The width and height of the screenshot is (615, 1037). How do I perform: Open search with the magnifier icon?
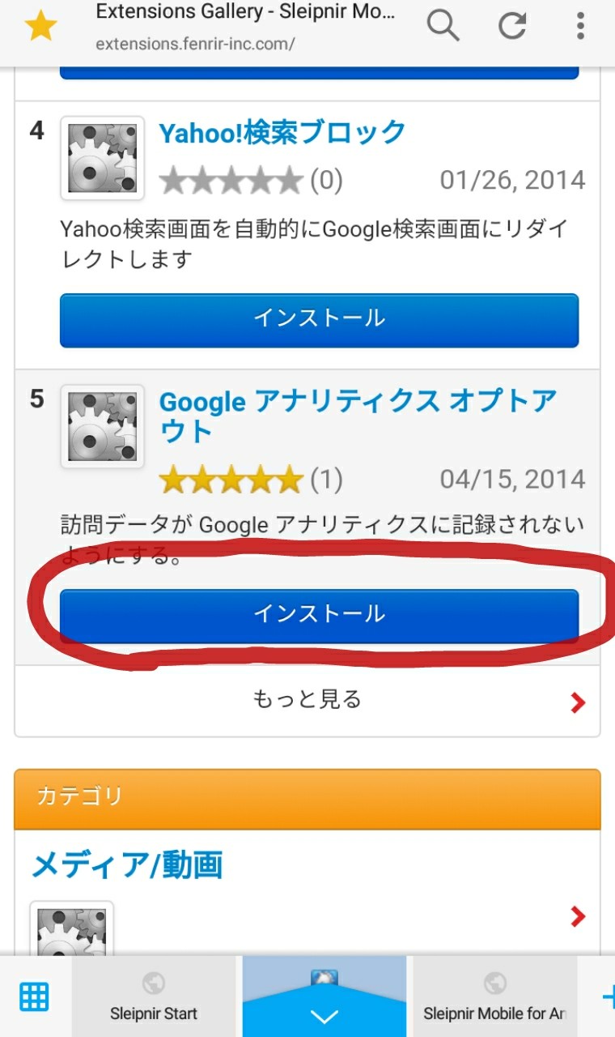443,27
